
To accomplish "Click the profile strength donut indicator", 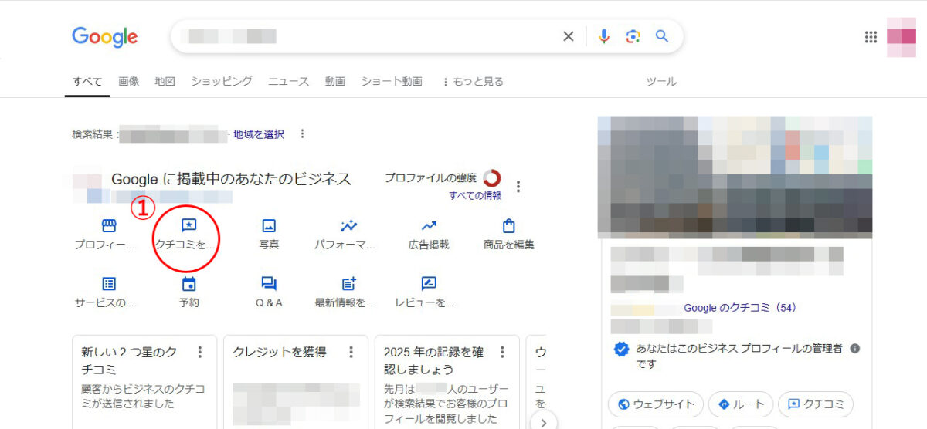I will pyautogui.click(x=492, y=178).
